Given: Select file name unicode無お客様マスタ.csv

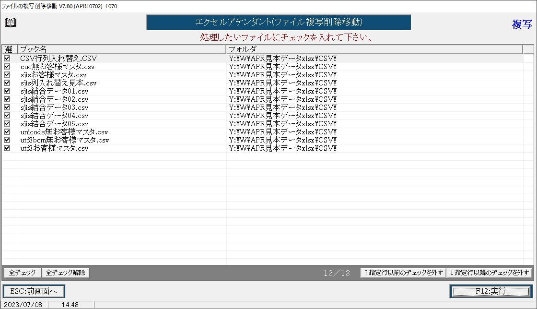Looking at the screenshot, I should coord(64,132).
